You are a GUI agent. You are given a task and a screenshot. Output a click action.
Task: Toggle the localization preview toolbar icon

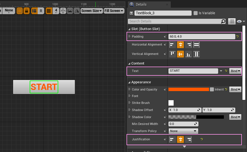click(x=34, y=11)
